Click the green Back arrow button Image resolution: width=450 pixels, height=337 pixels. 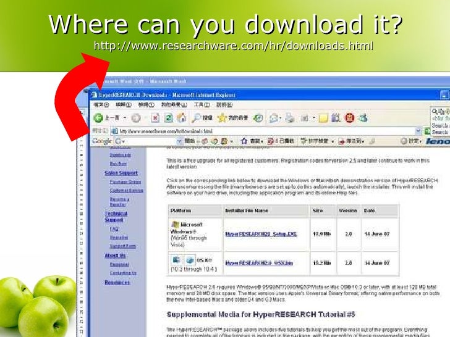(98, 118)
